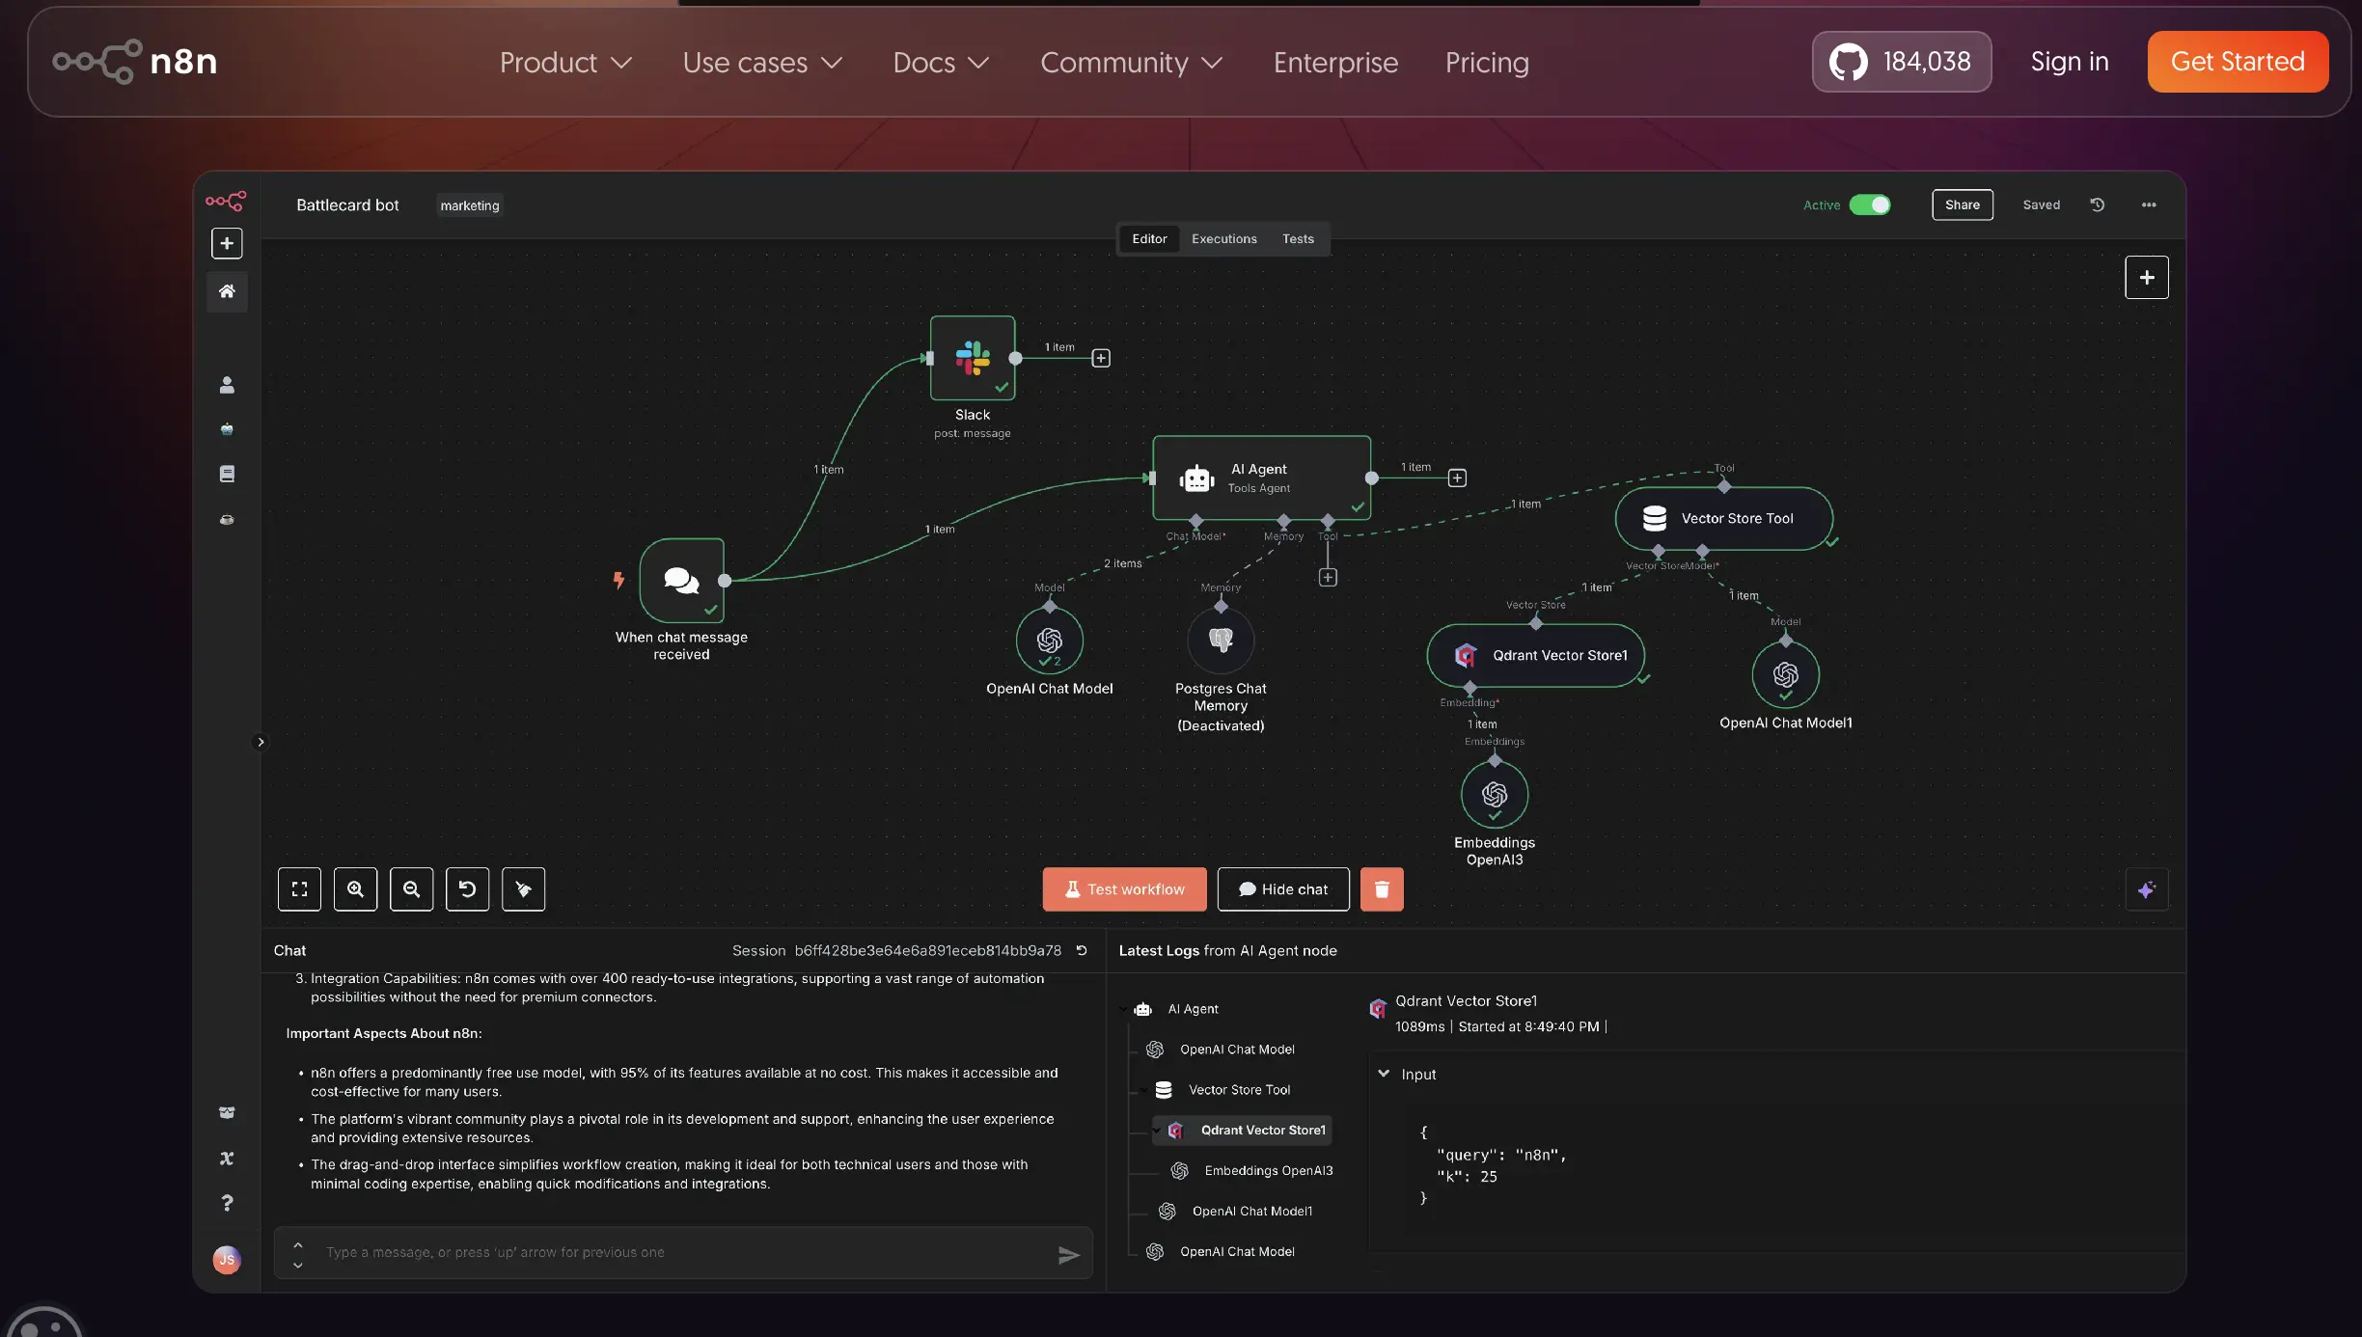
Task: Click the zoom in magnifier icon
Action: tap(355, 888)
